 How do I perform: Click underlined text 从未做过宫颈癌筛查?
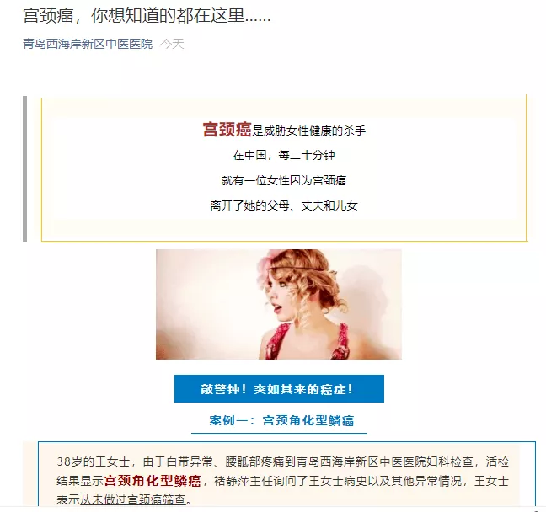(132, 500)
